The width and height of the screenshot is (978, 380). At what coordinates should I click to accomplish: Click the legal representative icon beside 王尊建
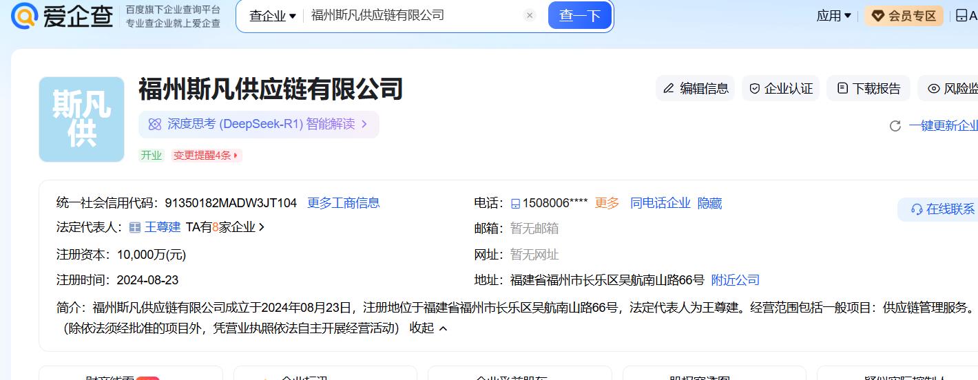click(x=135, y=227)
